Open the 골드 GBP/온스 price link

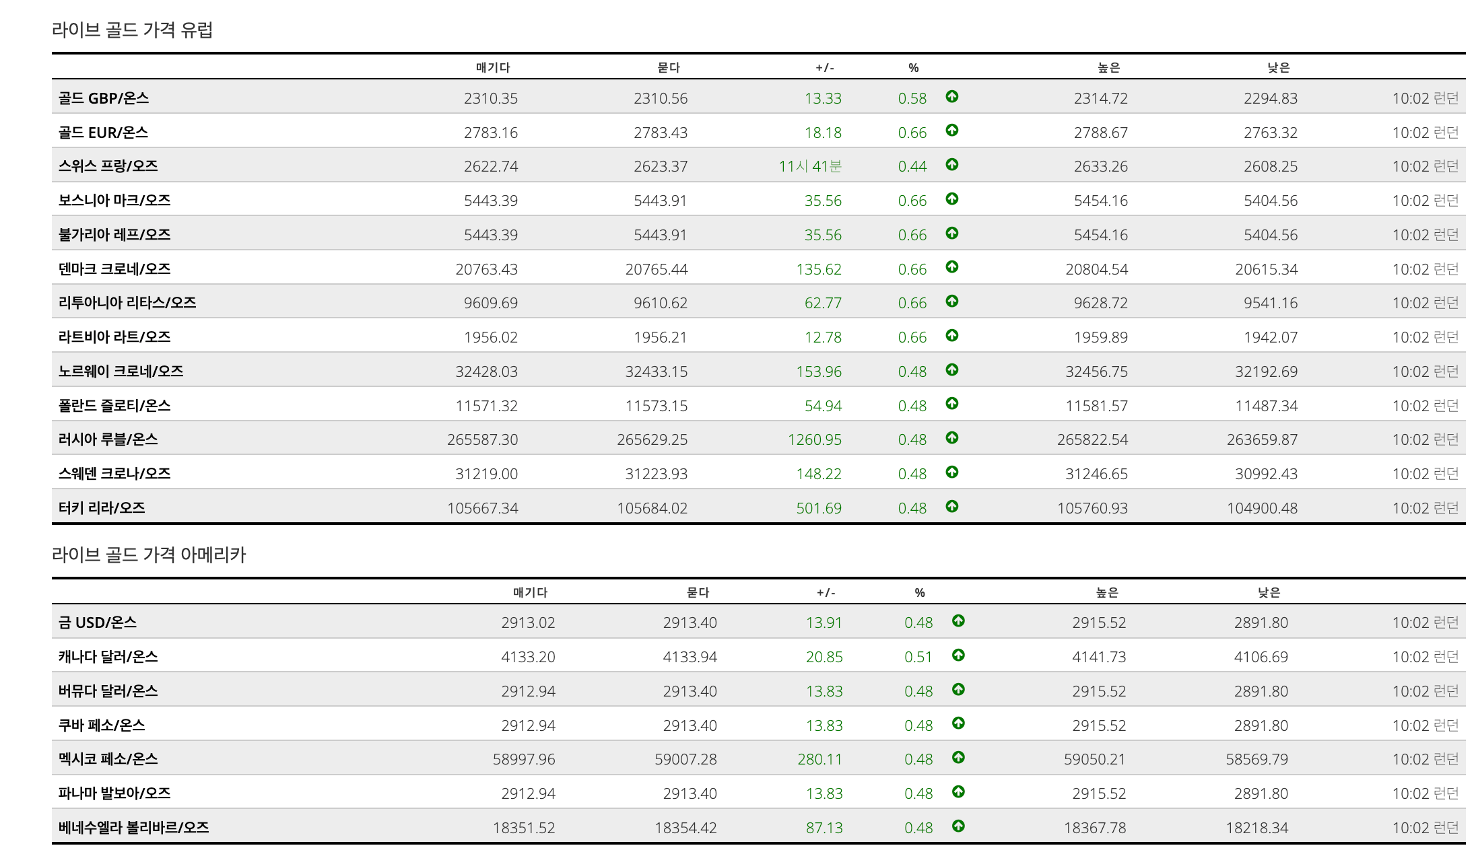(103, 98)
